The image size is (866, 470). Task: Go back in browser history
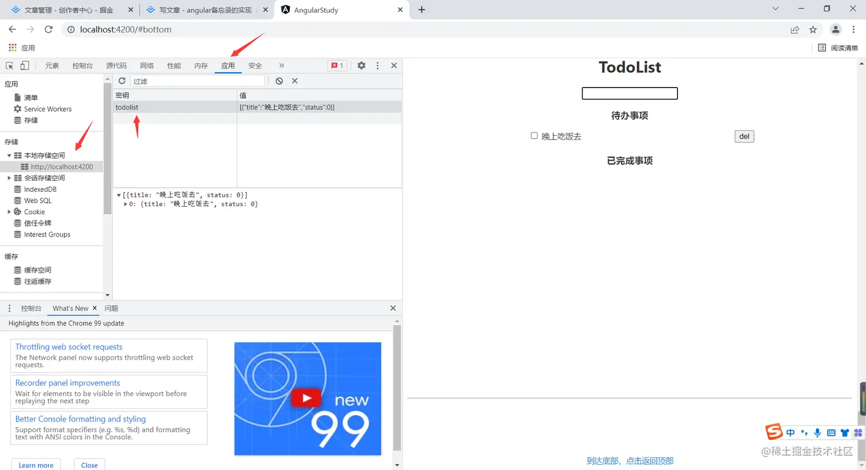point(13,29)
